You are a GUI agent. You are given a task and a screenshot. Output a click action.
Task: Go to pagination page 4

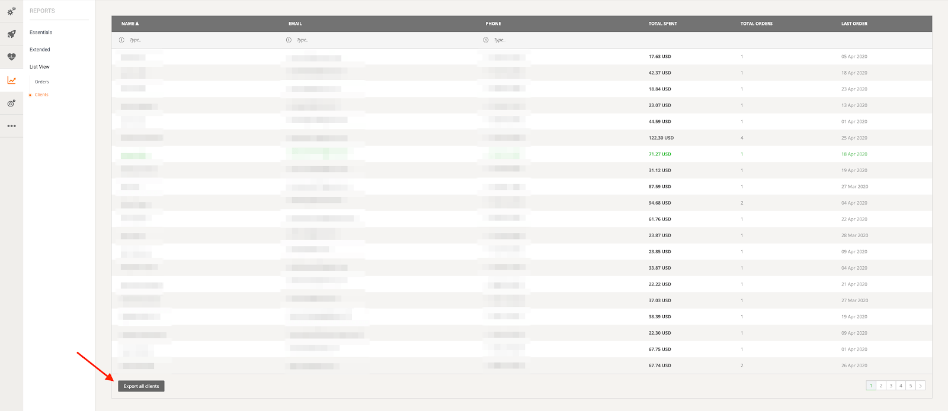pyautogui.click(x=901, y=386)
